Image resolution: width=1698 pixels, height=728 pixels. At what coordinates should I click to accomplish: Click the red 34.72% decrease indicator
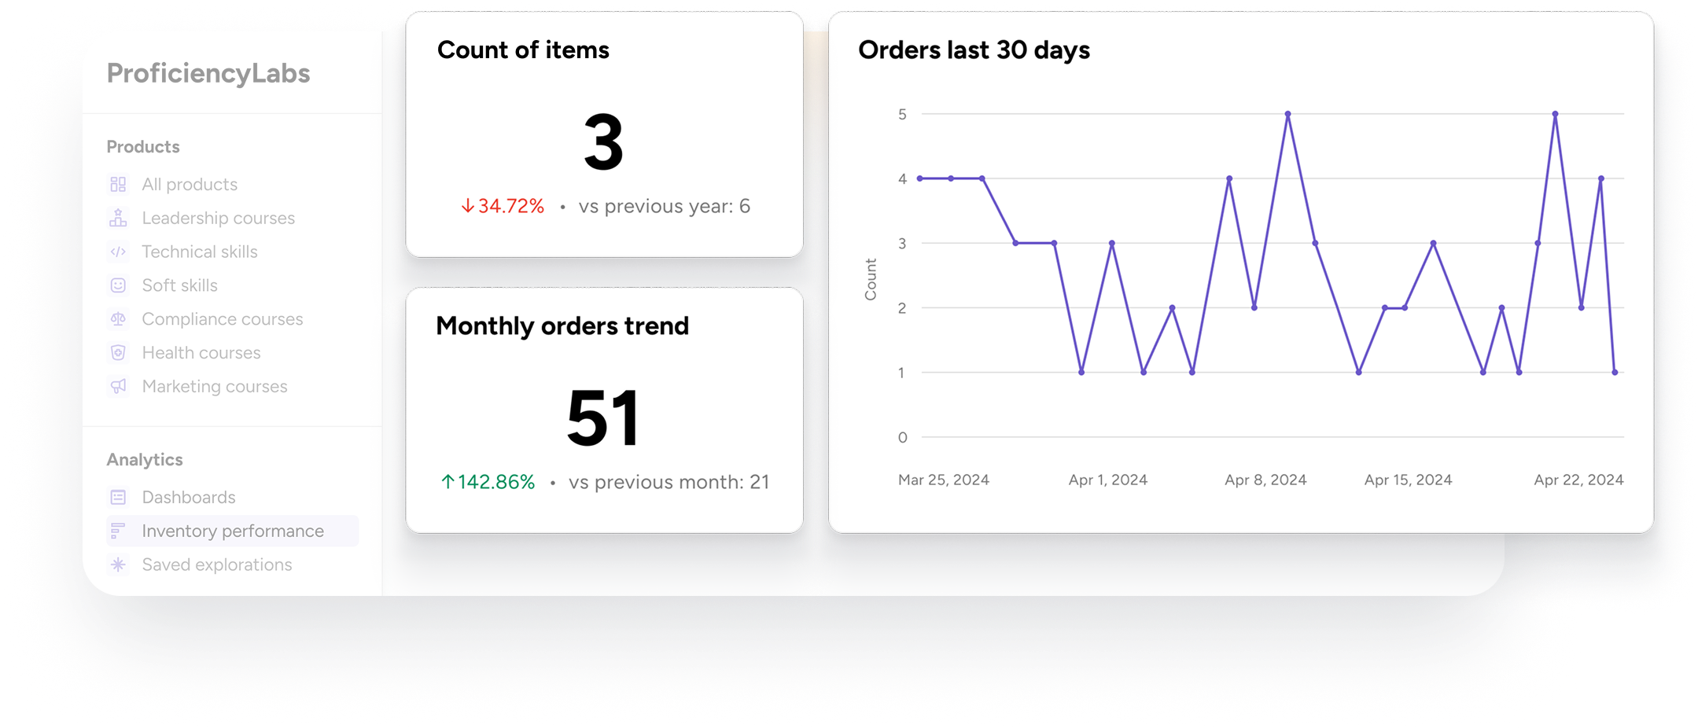[x=503, y=206]
